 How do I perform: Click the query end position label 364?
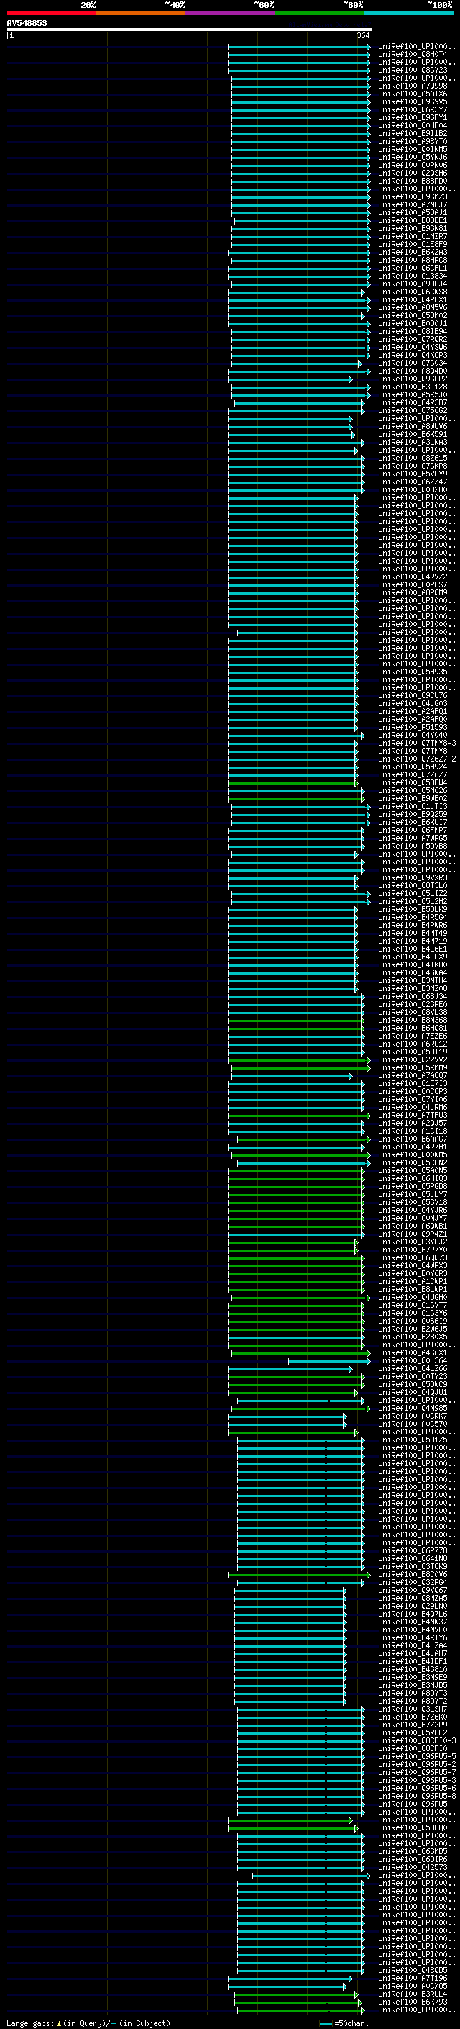(363, 35)
